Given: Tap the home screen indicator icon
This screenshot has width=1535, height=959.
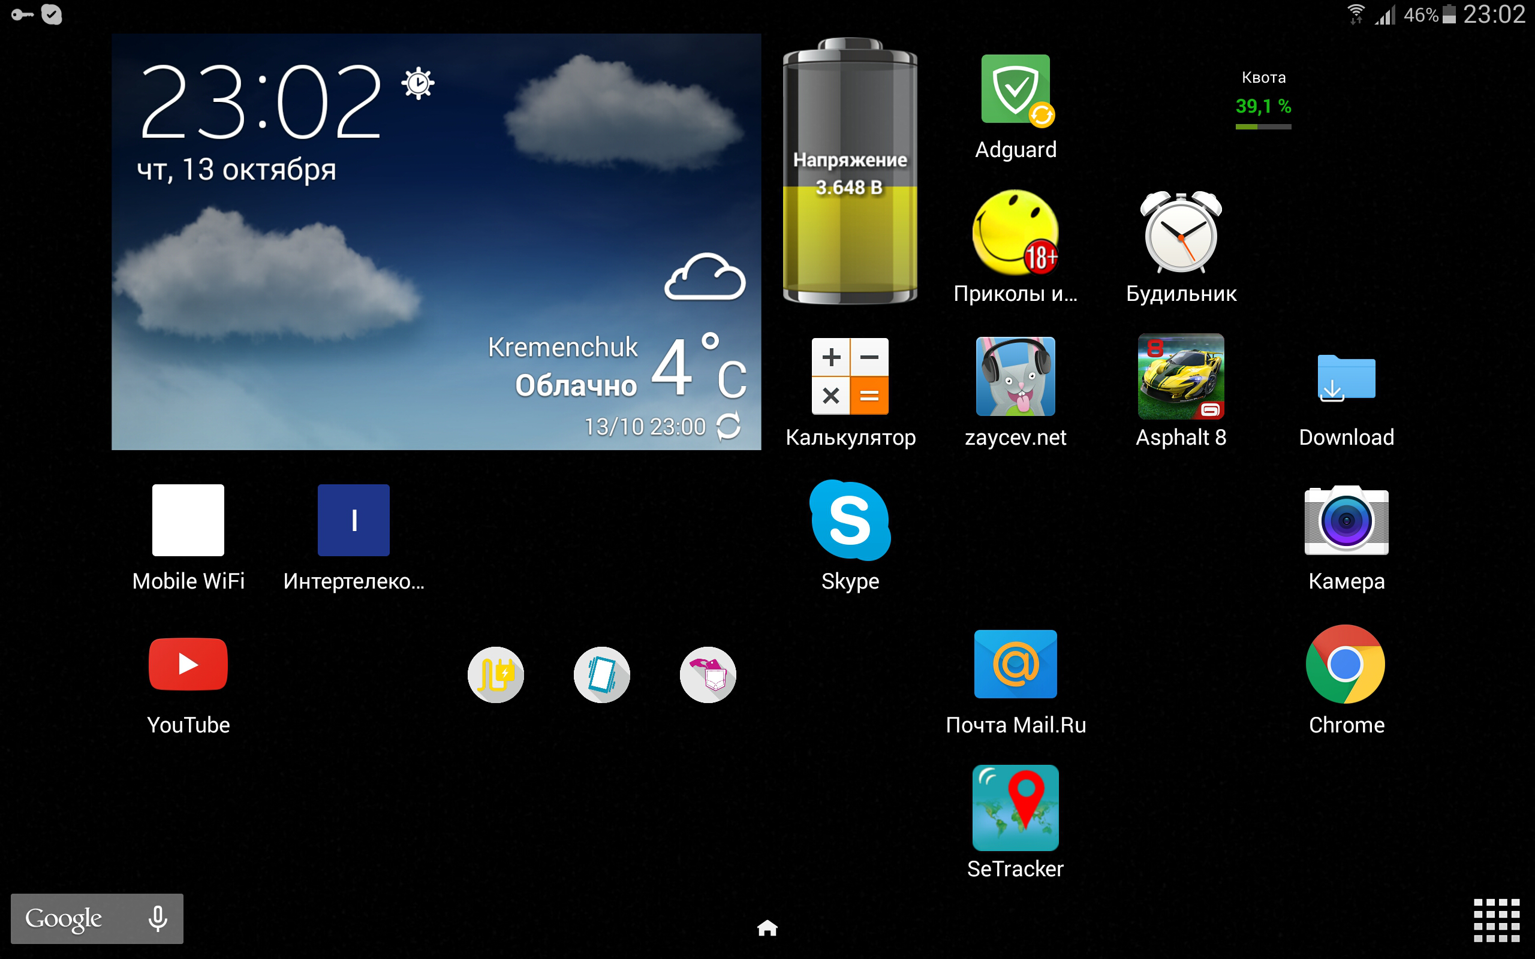Looking at the screenshot, I should click(767, 928).
